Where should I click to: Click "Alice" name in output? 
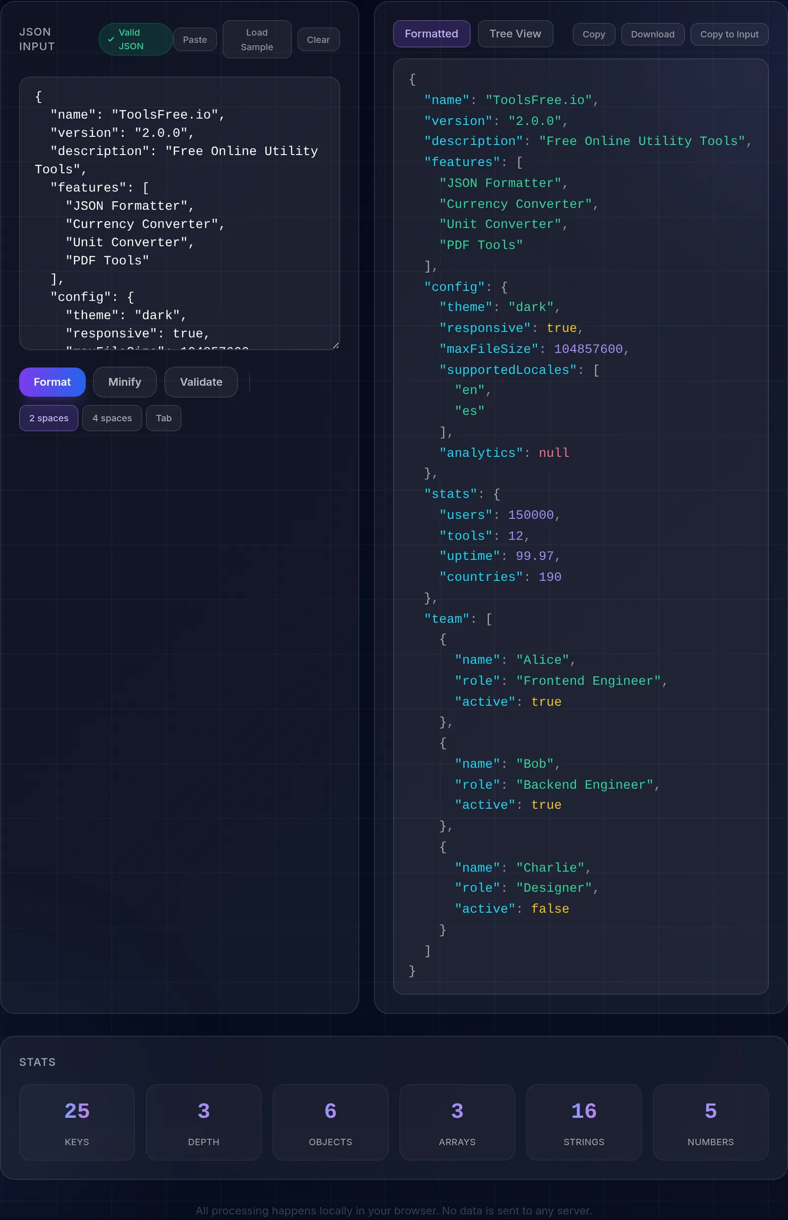(x=542, y=659)
